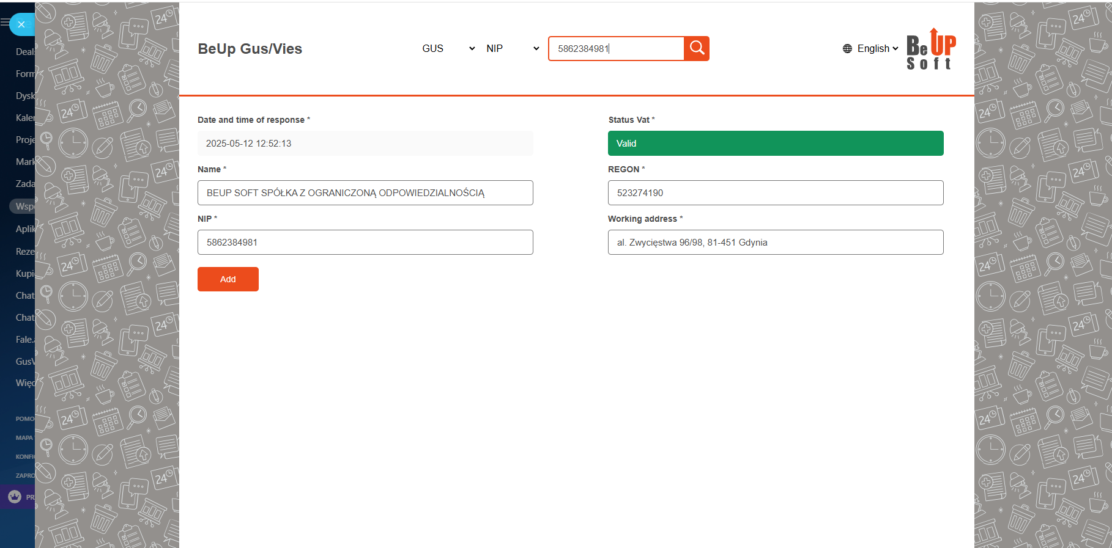This screenshot has width=1112, height=548.
Task: Expand the GUS source dropdown
Action: pyautogui.click(x=448, y=49)
